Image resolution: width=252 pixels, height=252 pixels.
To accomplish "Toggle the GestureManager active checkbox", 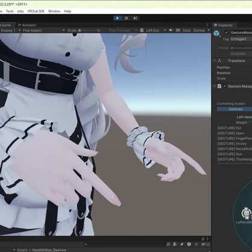I will 227,33.
